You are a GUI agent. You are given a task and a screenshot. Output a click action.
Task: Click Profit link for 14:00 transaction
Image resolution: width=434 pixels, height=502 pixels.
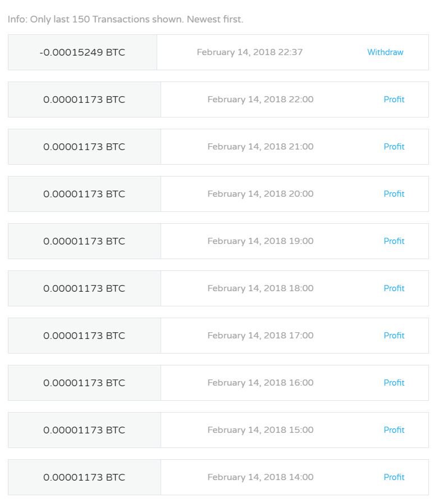click(x=394, y=477)
